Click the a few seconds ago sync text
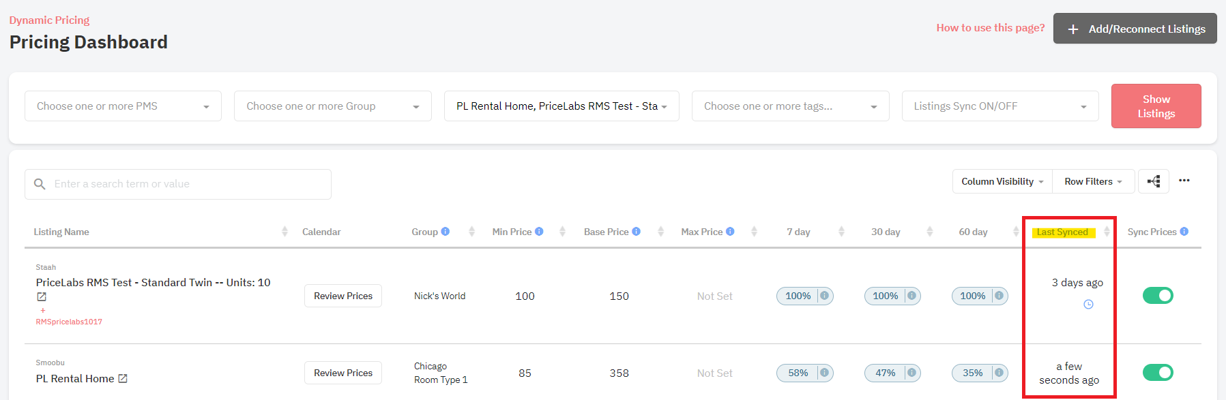Screen dimensions: 1226x400 pyautogui.click(x=1069, y=373)
